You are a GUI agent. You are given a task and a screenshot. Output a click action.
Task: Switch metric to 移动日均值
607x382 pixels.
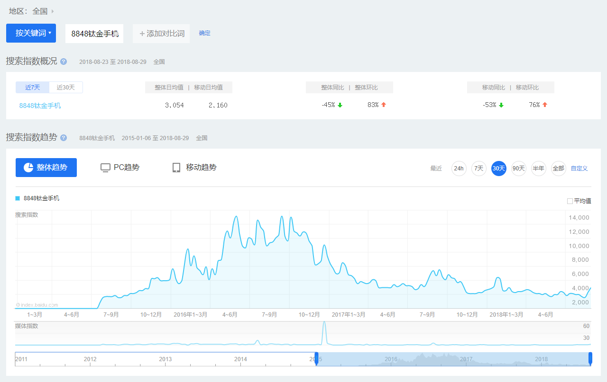(x=209, y=87)
